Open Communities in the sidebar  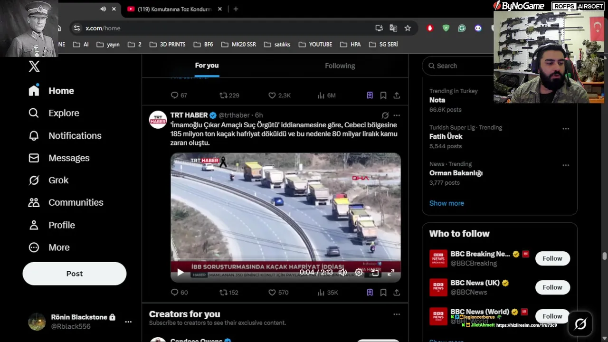pos(66,202)
